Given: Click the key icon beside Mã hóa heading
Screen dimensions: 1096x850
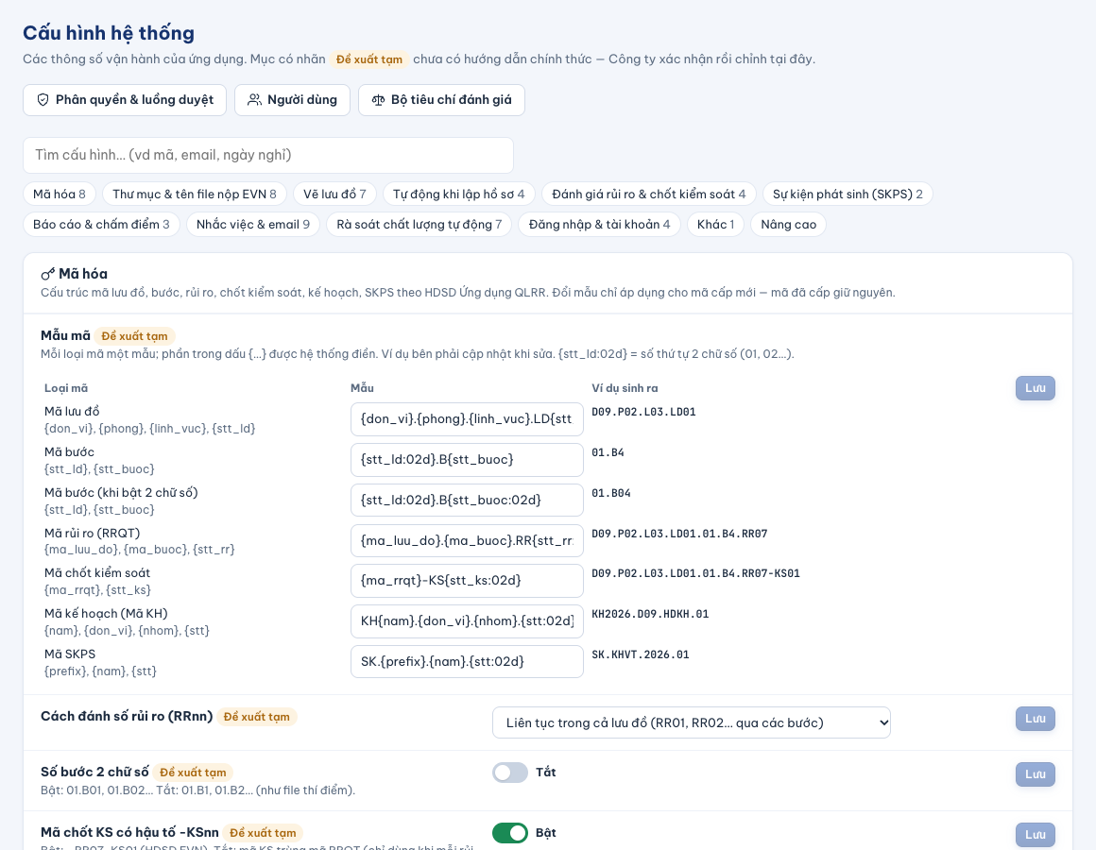Looking at the screenshot, I should click(x=47, y=274).
